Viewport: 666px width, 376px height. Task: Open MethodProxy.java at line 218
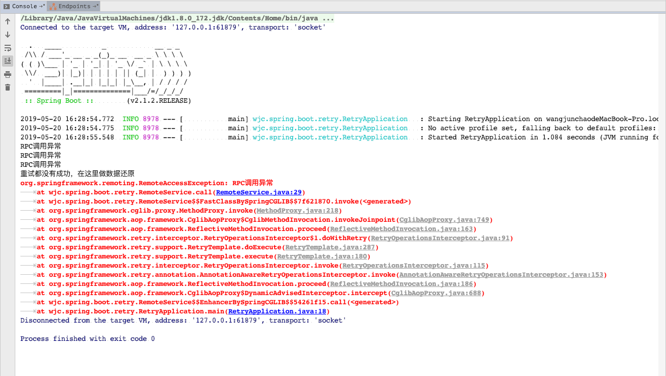(x=297, y=210)
